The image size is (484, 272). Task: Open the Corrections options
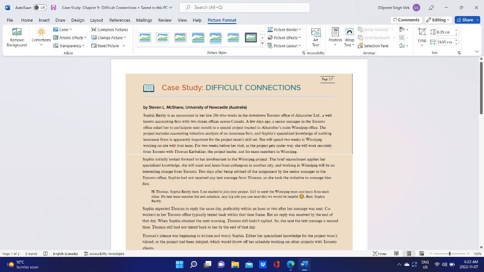point(41,37)
